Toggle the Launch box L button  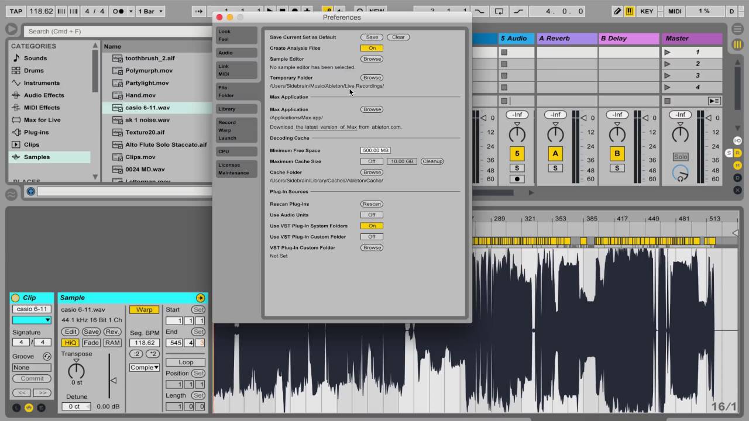tap(16, 408)
